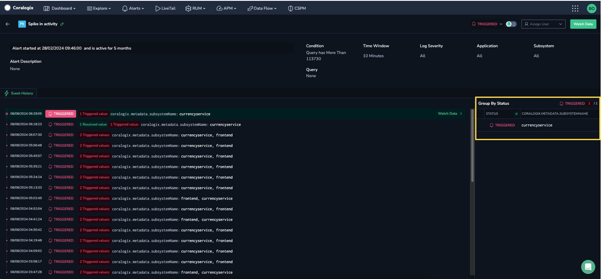Click the green Watch Data button

(x=583, y=24)
